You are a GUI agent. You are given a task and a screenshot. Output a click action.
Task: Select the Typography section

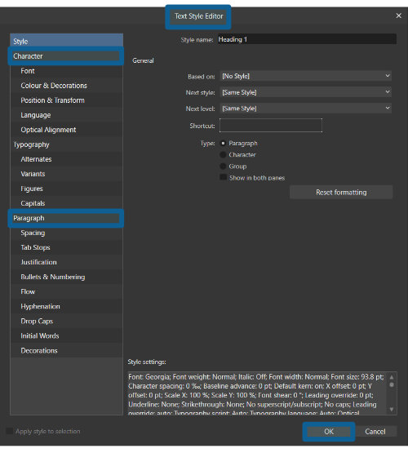pyautogui.click(x=66, y=144)
